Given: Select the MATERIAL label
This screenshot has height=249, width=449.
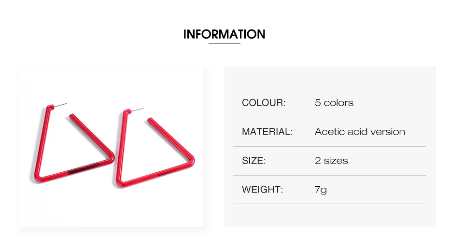Looking at the screenshot, I should pos(267,131).
